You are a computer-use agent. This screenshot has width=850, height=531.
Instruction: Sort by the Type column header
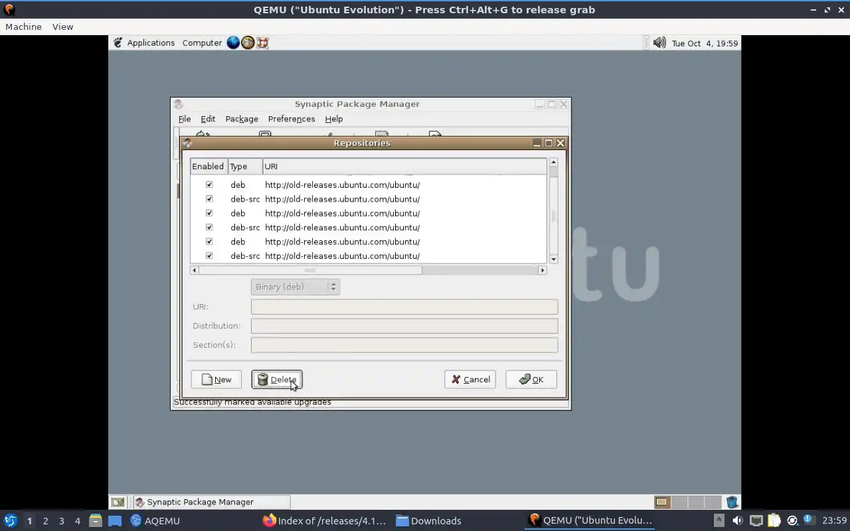(x=245, y=167)
